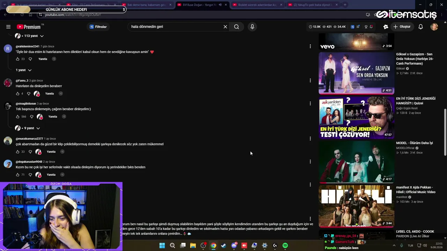
Task: Open @stoagibidusun channel link
Action: pyautogui.click(x=26, y=104)
